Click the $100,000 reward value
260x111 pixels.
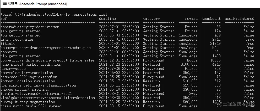pos(189,64)
